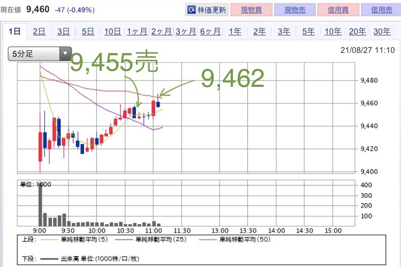This screenshot has width=401, height=267.
Task: Click the 9,400 price axis label
Action: coord(369,172)
